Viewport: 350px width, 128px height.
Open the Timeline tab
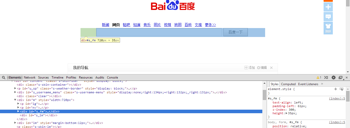click(57, 78)
